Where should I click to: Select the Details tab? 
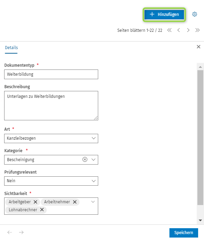[x=11, y=48]
